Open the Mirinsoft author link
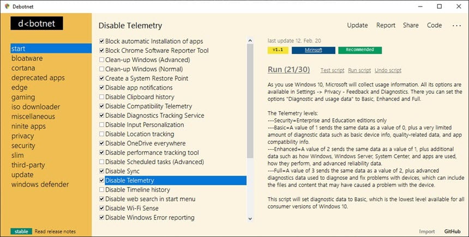 (x=314, y=50)
